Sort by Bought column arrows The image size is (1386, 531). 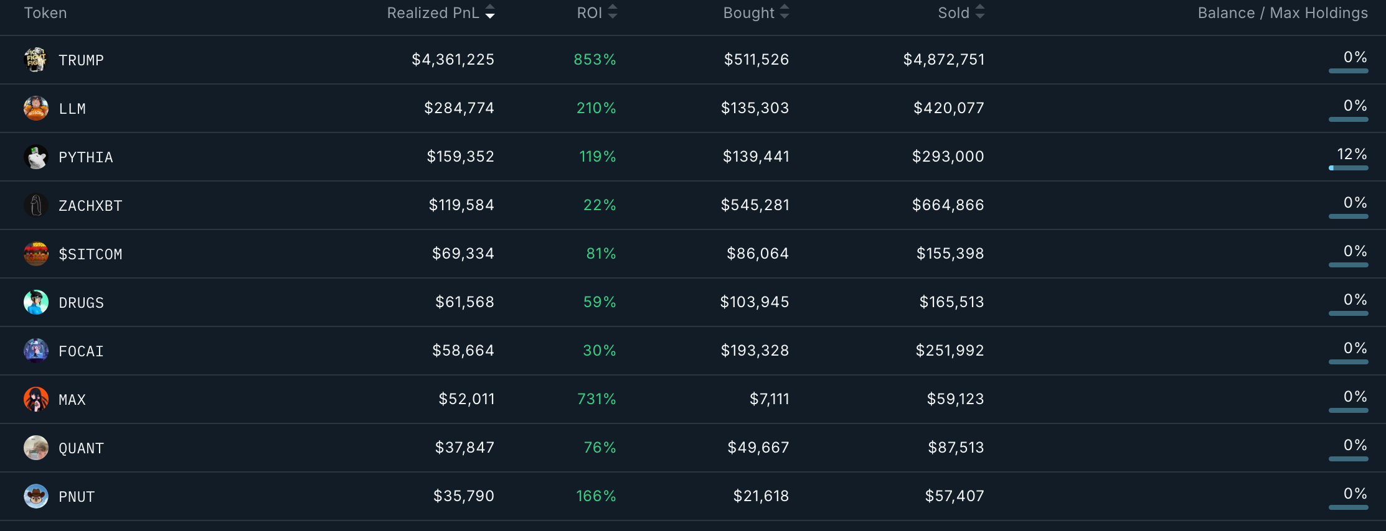click(x=785, y=12)
